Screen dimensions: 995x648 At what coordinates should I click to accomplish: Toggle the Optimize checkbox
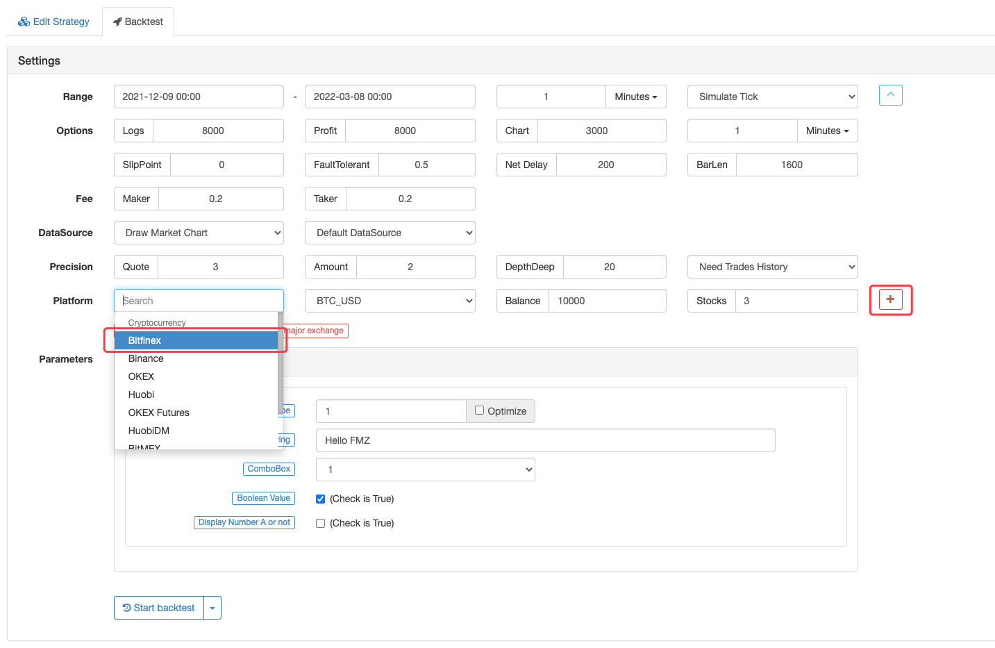pos(479,410)
